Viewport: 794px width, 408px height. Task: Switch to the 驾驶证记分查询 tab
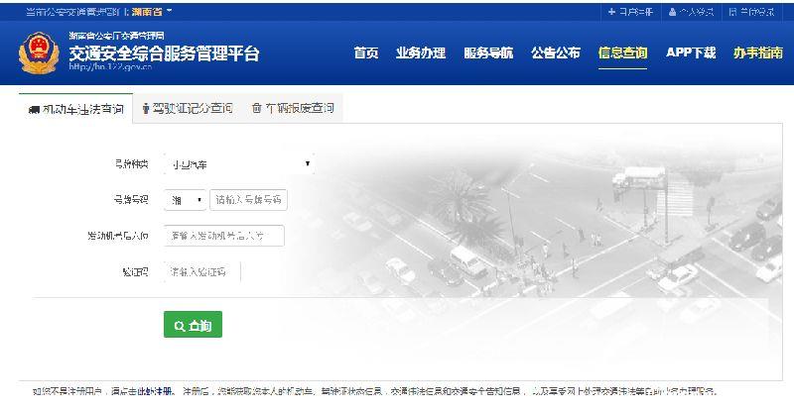[188, 108]
